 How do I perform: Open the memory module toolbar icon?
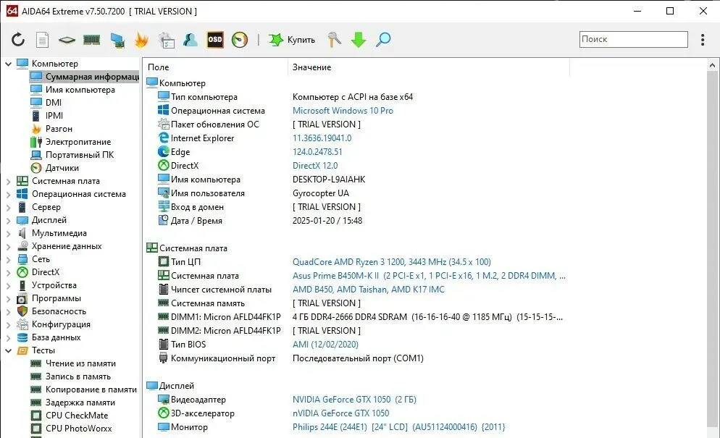(91, 40)
